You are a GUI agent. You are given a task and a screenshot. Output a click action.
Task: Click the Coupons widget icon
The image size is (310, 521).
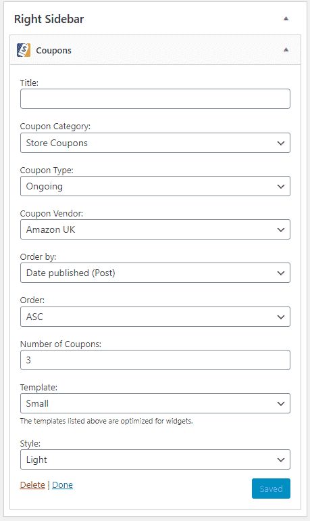(24, 50)
